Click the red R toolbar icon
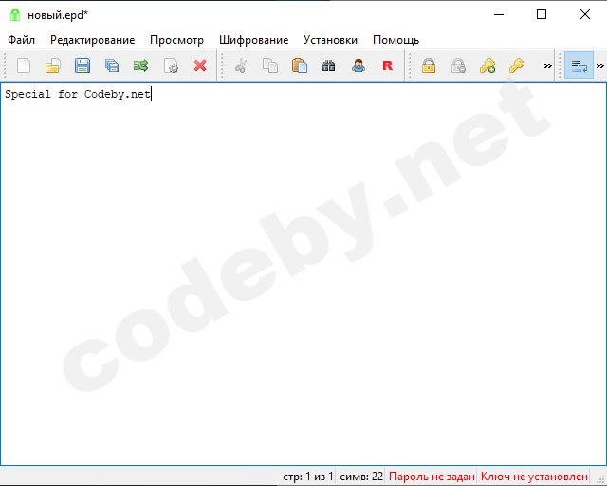This screenshot has height=486, width=607. point(388,65)
